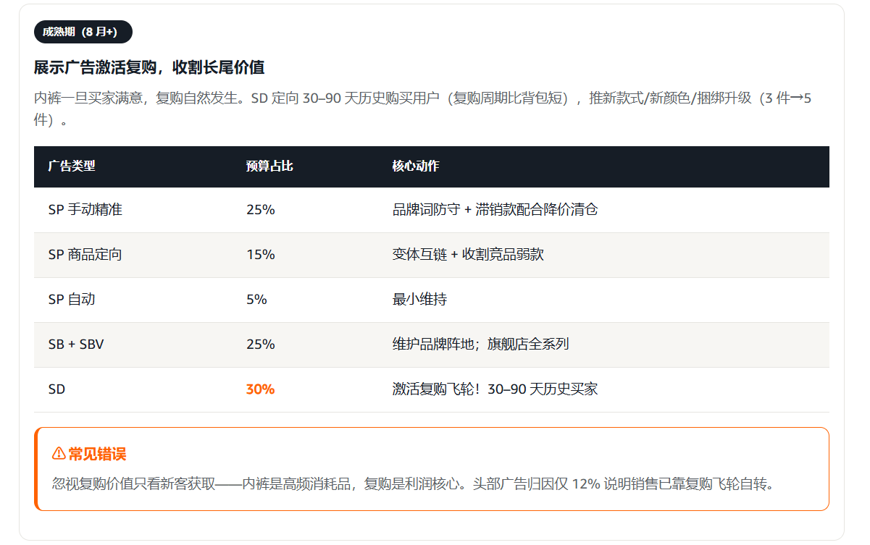The height and width of the screenshot is (545, 870).
Task: Click the 维护品牌阵地；旗舰店全系列 cell
Action: coord(481,345)
